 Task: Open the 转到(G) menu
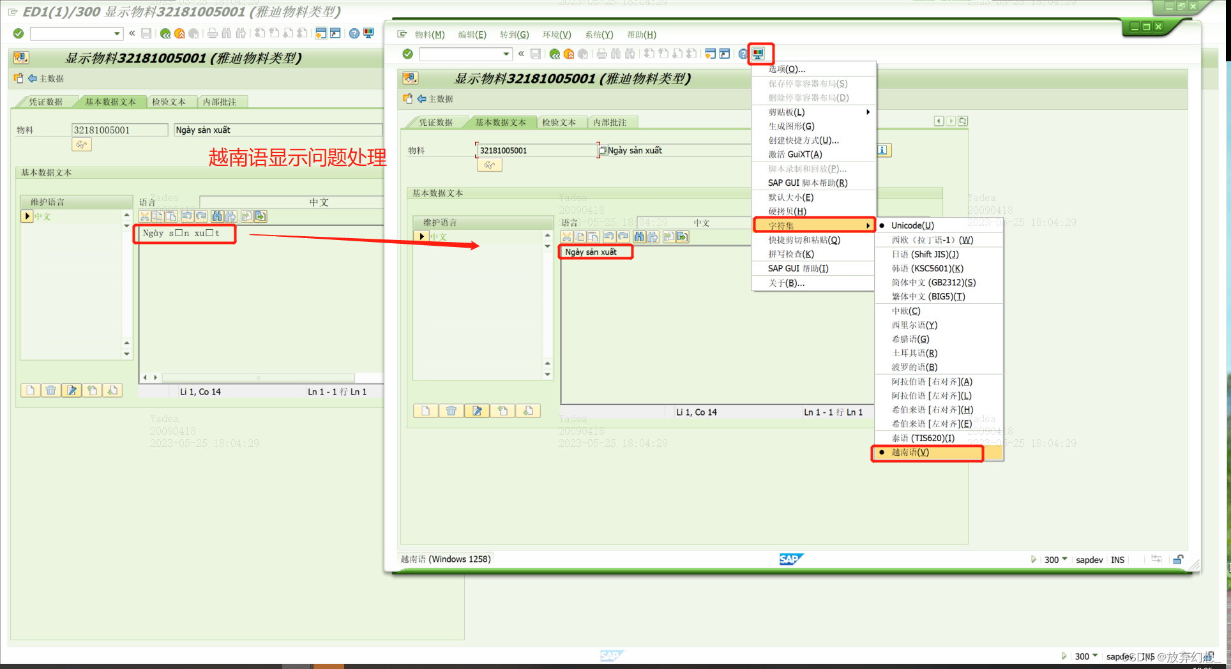pyautogui.click(x=514, y=34)
